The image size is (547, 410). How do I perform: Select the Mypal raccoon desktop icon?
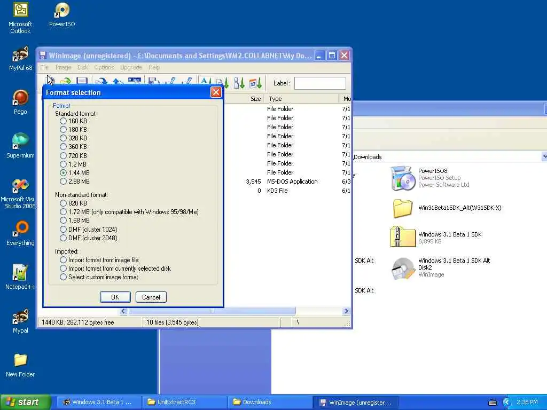[x=20, y=321]
